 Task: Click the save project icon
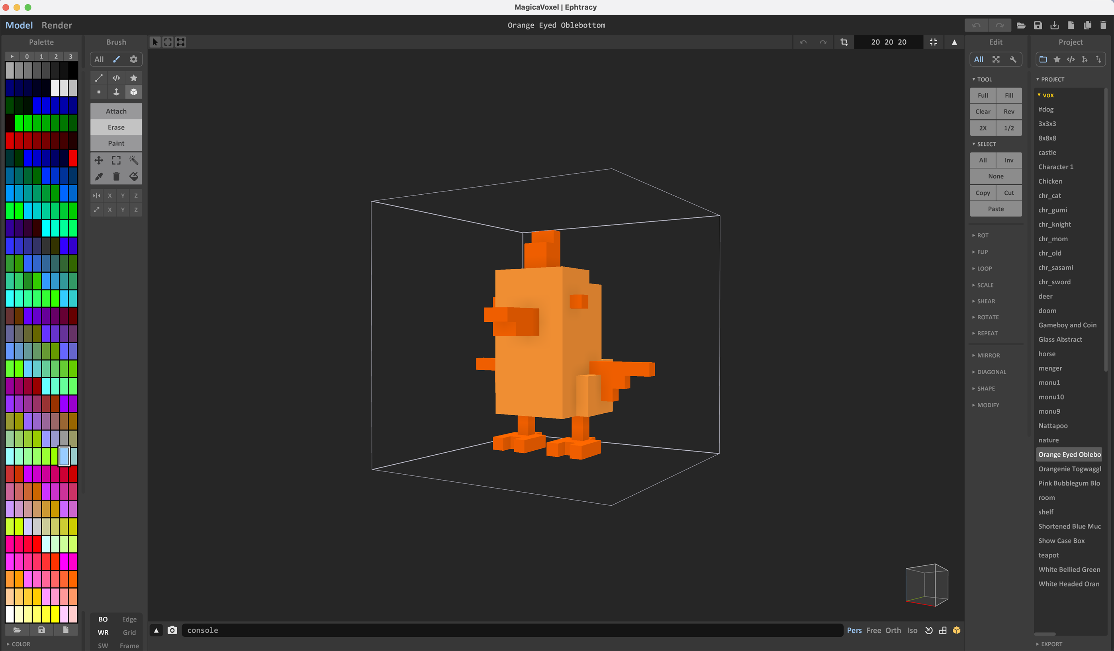[1038, 25]
